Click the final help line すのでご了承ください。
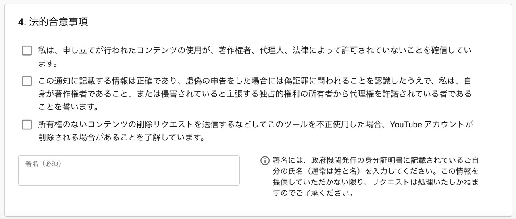Viewport: 516px width, 219px height. [x=313, y=194]
